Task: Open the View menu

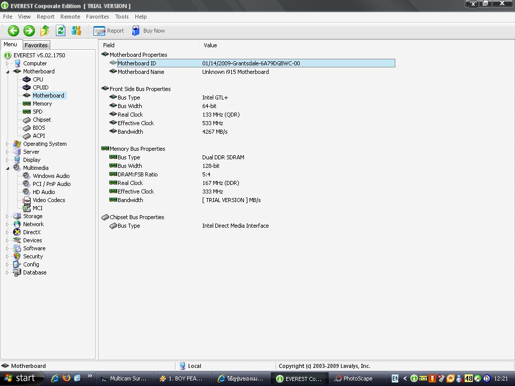Action: pos(24,17)
